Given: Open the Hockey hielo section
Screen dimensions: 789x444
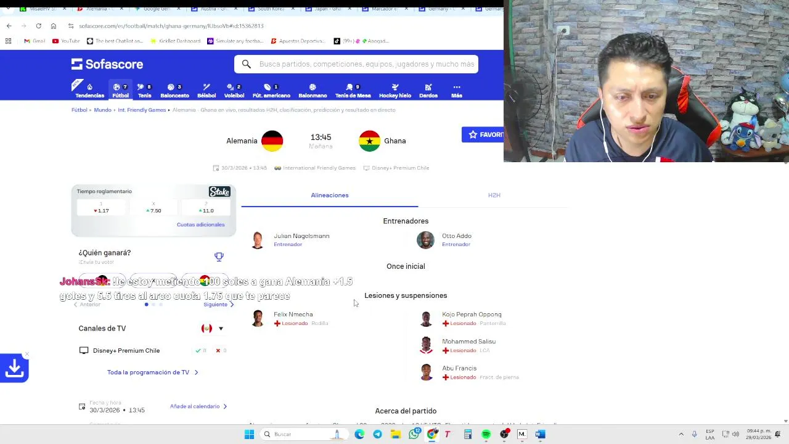Looking at the screenshot, I should tap(395, 91).
